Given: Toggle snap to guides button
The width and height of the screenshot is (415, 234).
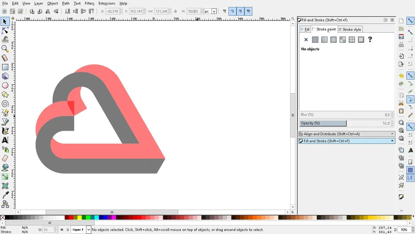Looking at the screenshot, I should click(410, 178).
